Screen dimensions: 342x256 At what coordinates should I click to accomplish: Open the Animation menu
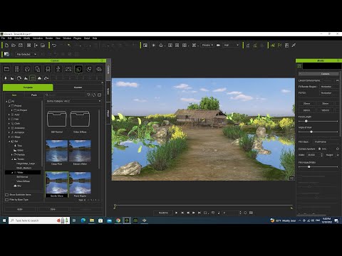pos(38,38)
